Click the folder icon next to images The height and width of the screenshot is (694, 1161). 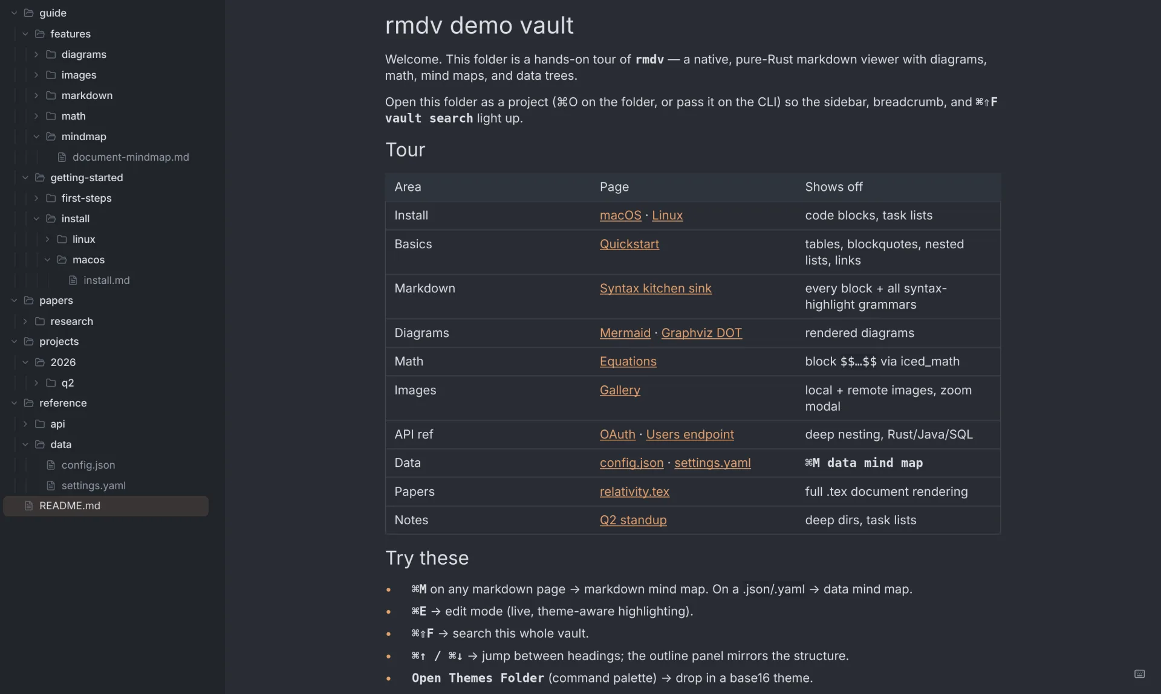click(x=51, y=75)
